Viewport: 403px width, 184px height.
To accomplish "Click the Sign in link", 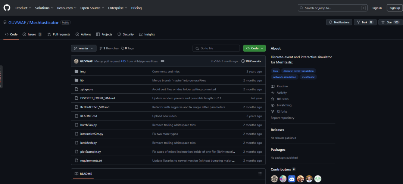I will point(377,8).
